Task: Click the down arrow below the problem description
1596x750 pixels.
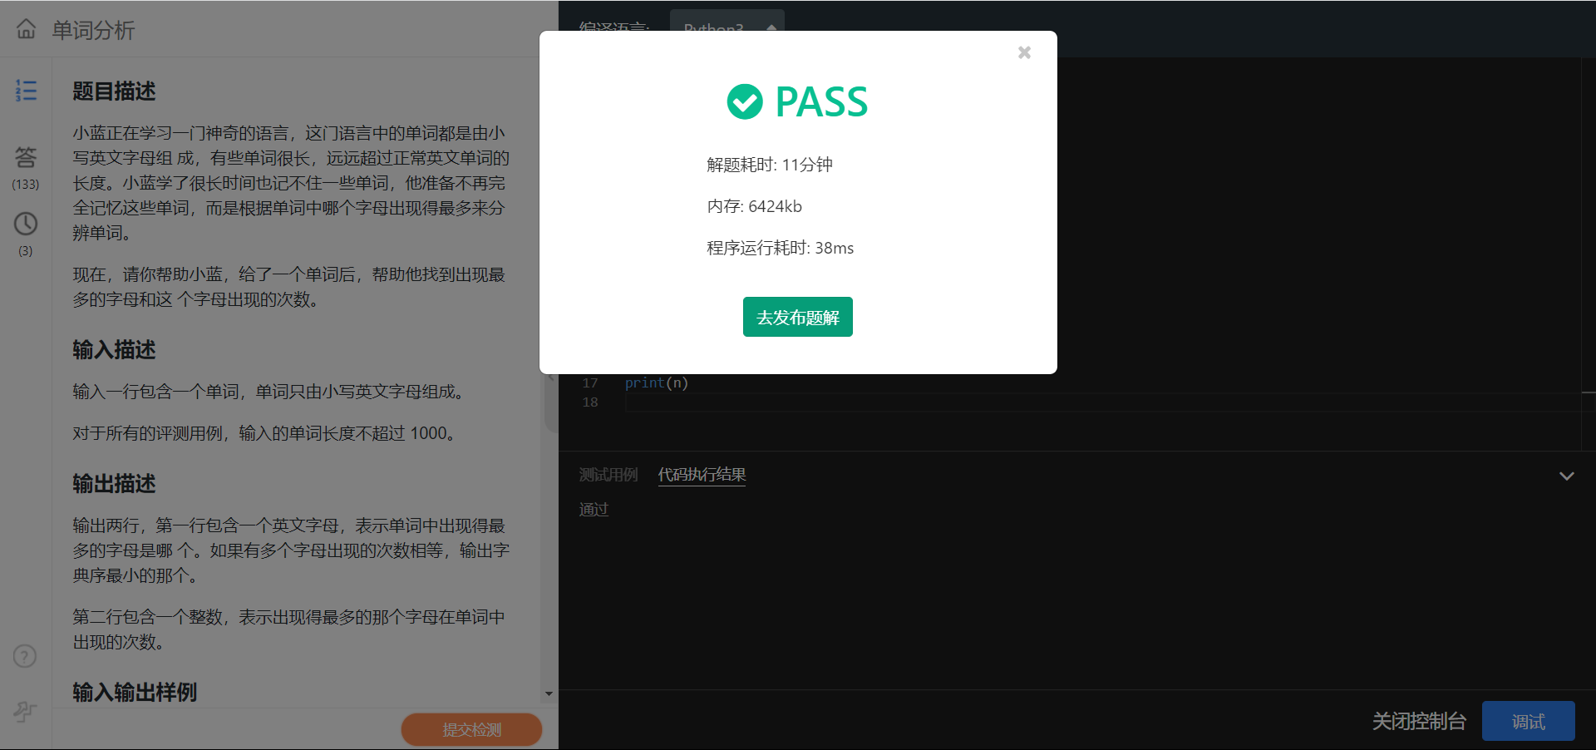Action: tap(548, 694)
